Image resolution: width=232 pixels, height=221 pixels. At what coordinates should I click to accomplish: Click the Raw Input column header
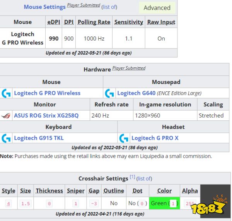pyautogui.click(x=161, y=22)
